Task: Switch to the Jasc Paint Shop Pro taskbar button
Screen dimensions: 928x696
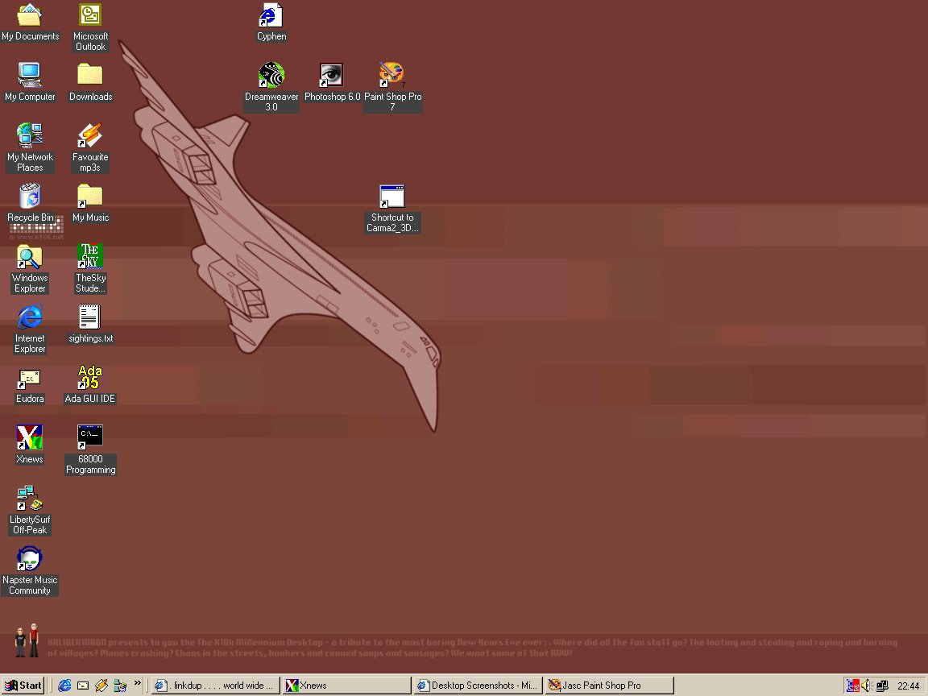Action: point(609,686)
